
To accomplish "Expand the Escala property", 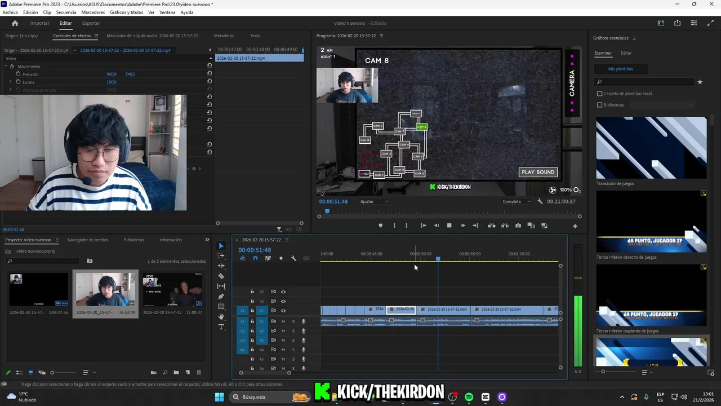I will point(10,82).
